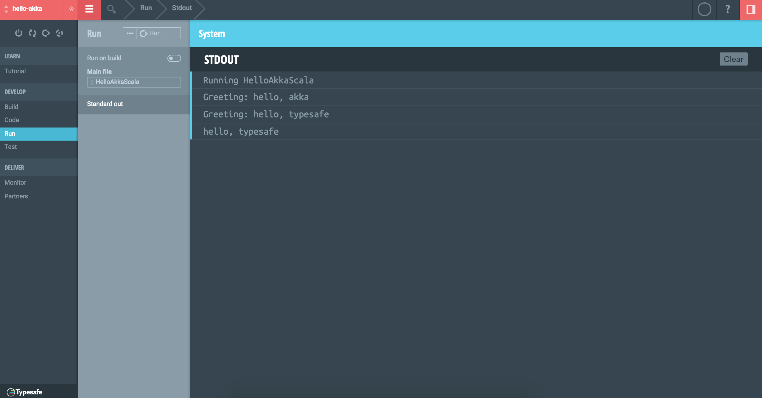Open Tutorial in the sidebar

pyautogui.click(x=15, y=71)
